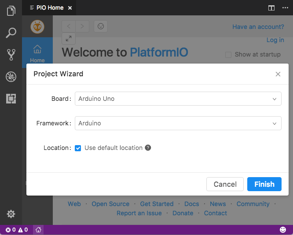
Task: Open the Manage gear icon
Action: point(11,214)
